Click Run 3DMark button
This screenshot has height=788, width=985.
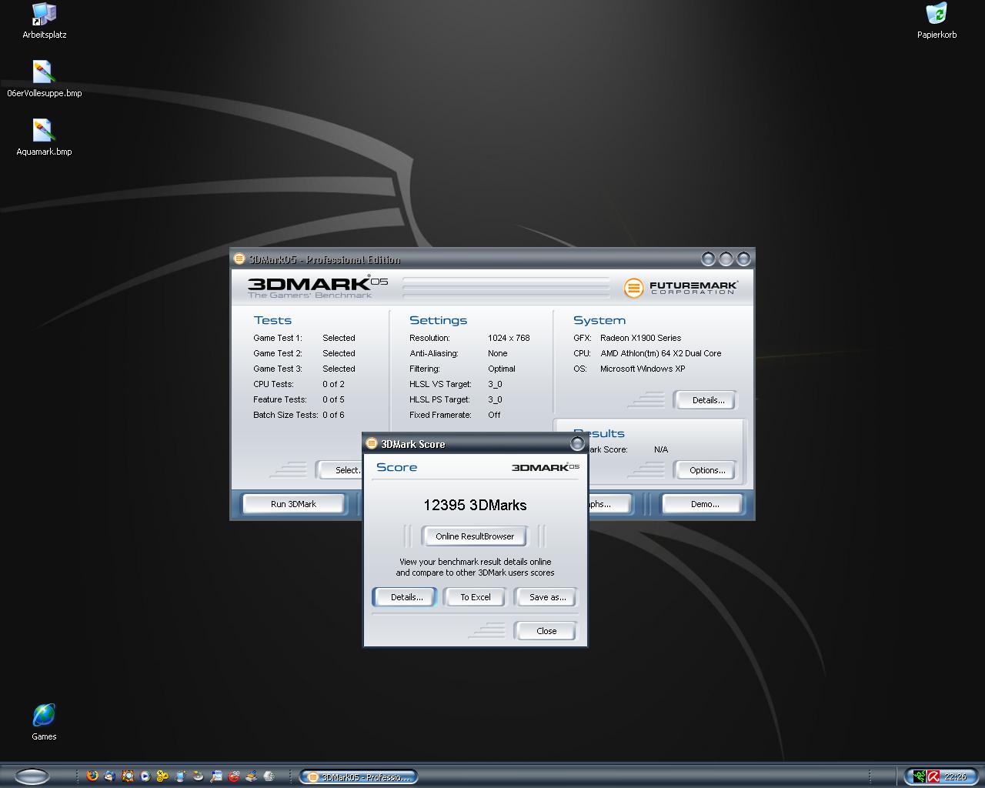[x=293, y=504]
